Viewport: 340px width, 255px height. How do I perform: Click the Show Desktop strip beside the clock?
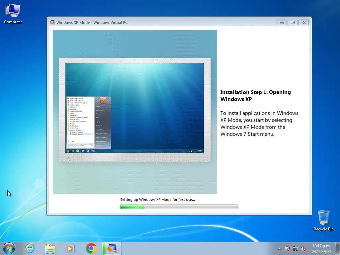338,249
